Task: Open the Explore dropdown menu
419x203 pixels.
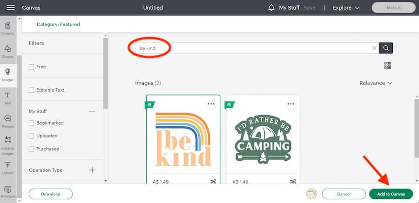Action: (346, 8)
